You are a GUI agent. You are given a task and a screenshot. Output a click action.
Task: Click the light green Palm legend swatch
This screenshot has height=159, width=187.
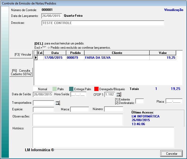[55, 89]
